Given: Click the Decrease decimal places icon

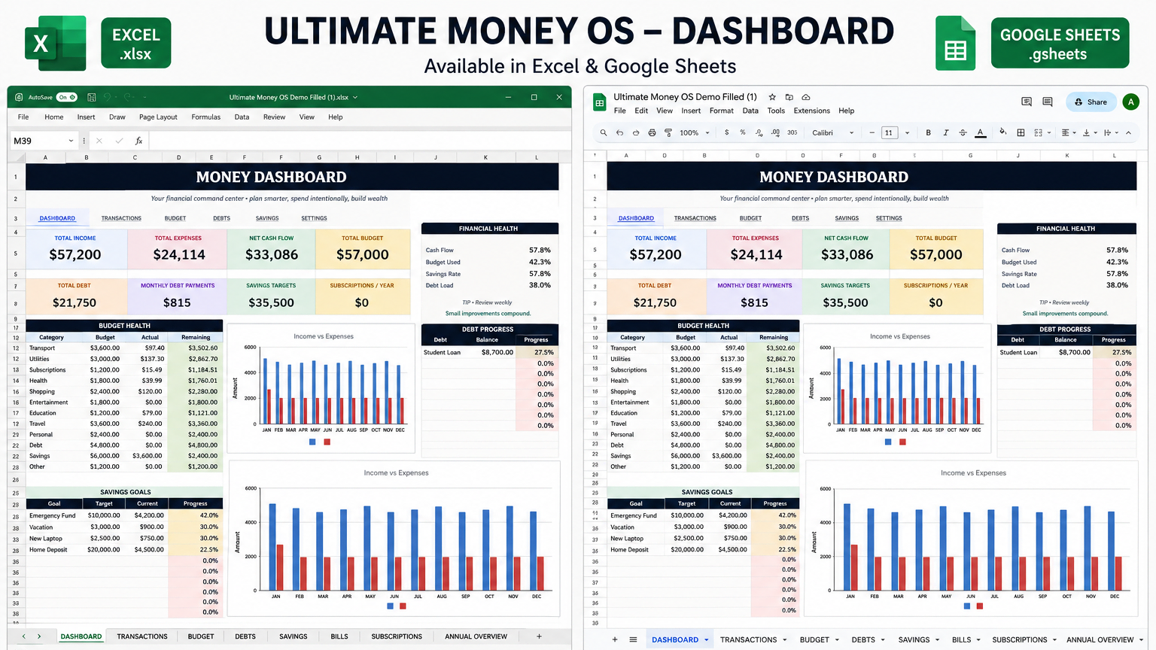Looking at the screenshot, I should [x=759, y=132].
